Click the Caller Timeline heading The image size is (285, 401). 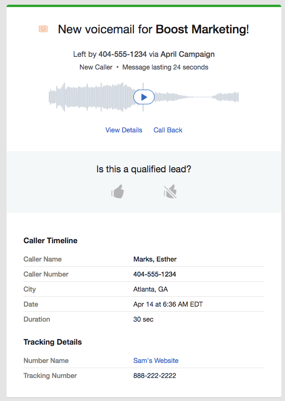tap(50, 240)
